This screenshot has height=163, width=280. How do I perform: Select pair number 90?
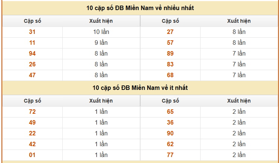tap(170, 134)
